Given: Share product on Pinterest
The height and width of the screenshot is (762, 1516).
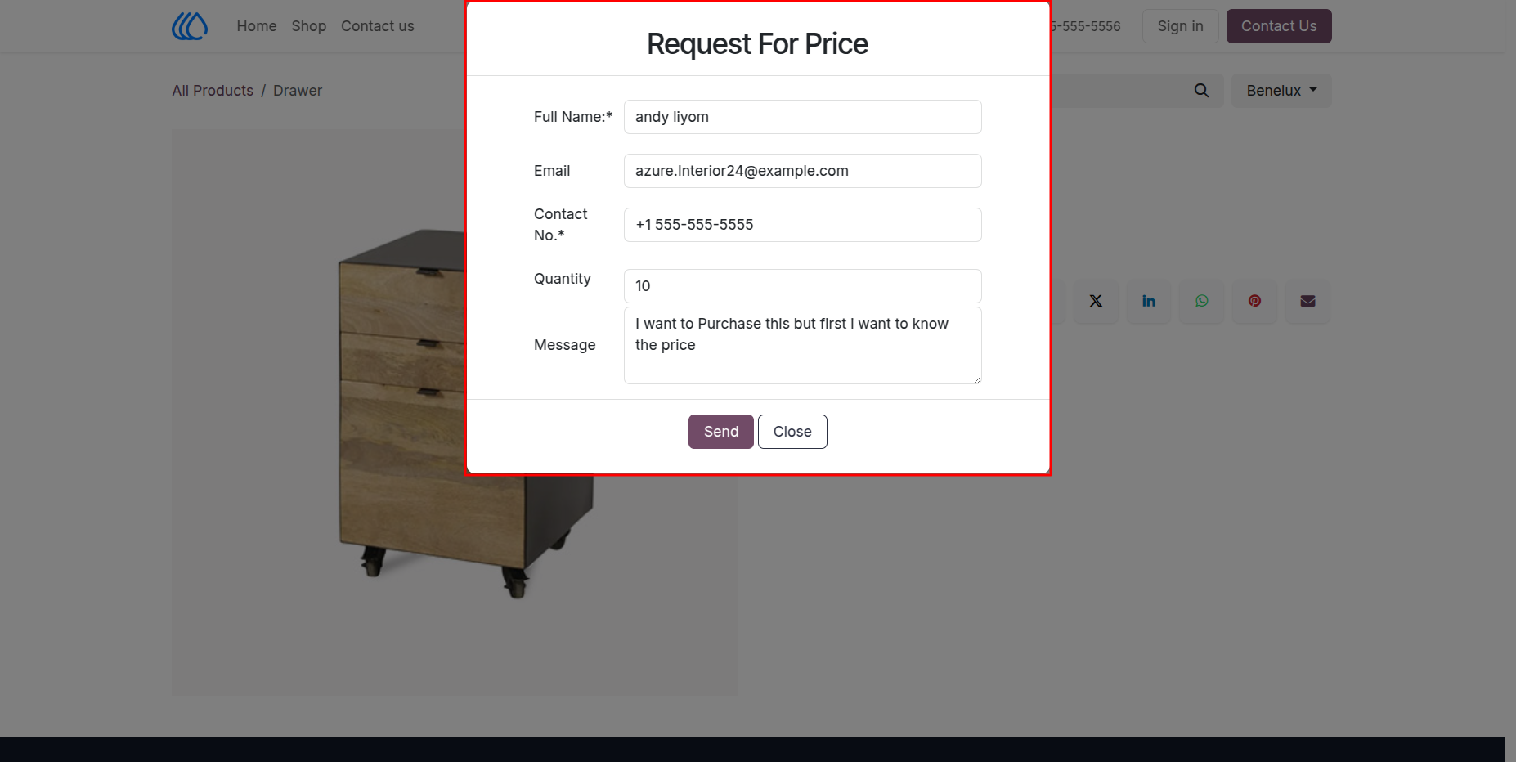Looking at the screenshot, I should coord(1255,301).
